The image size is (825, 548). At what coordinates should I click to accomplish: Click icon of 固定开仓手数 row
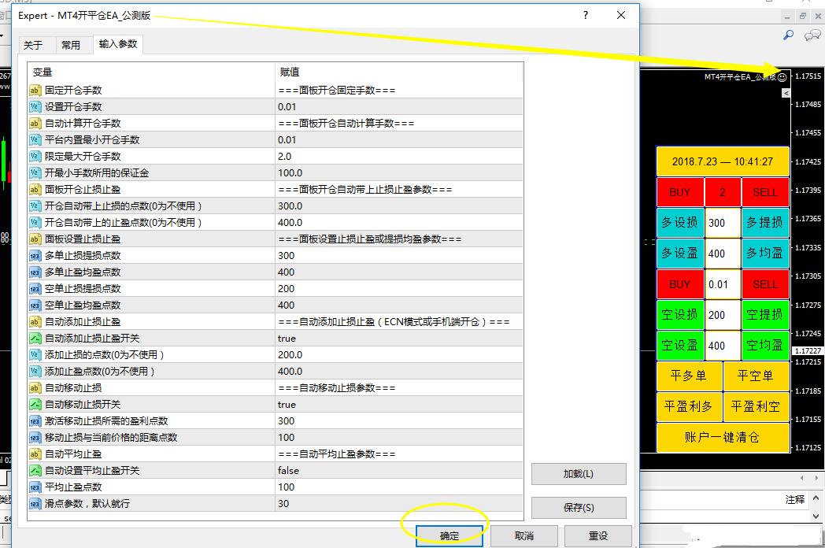click(x=35, y=91)
